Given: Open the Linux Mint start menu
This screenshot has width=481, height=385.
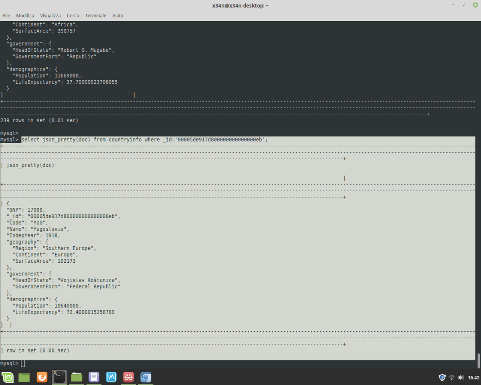Looking at the screenshot, I should [x=7, y=377].
